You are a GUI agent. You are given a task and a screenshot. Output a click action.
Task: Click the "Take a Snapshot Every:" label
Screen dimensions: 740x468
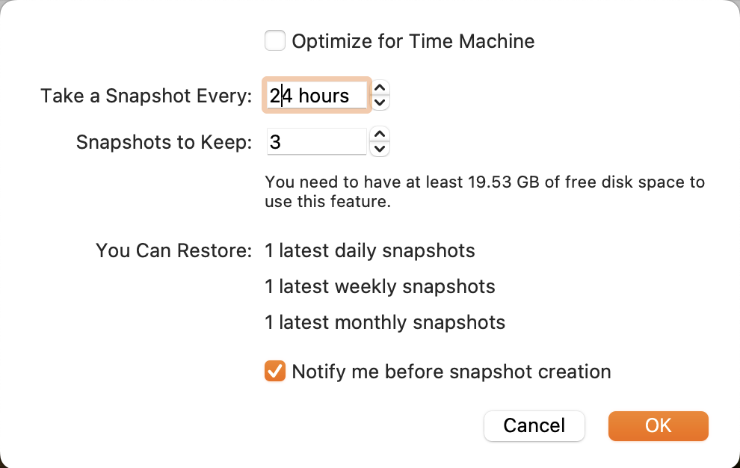(x=147, y=96)
